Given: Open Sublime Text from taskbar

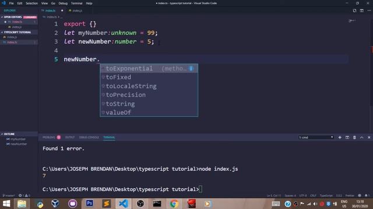Looking at the screenshot, I should click(x=106, y=204).
